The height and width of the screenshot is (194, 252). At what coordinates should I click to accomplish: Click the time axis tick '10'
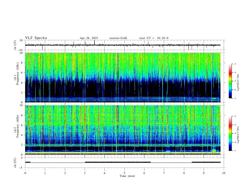pos(224,173)
